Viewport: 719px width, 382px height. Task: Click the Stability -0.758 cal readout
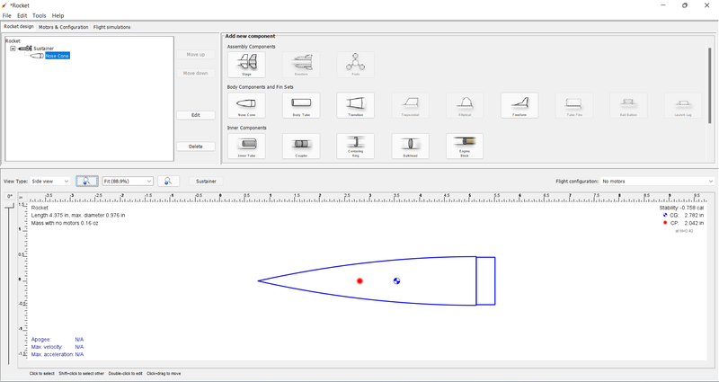[x=681, y=208]
